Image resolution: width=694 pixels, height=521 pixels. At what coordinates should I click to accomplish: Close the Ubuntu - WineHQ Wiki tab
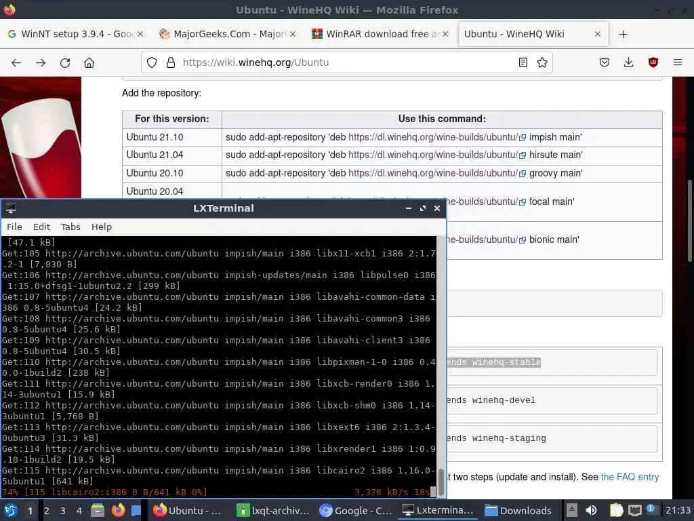point(598,34)
